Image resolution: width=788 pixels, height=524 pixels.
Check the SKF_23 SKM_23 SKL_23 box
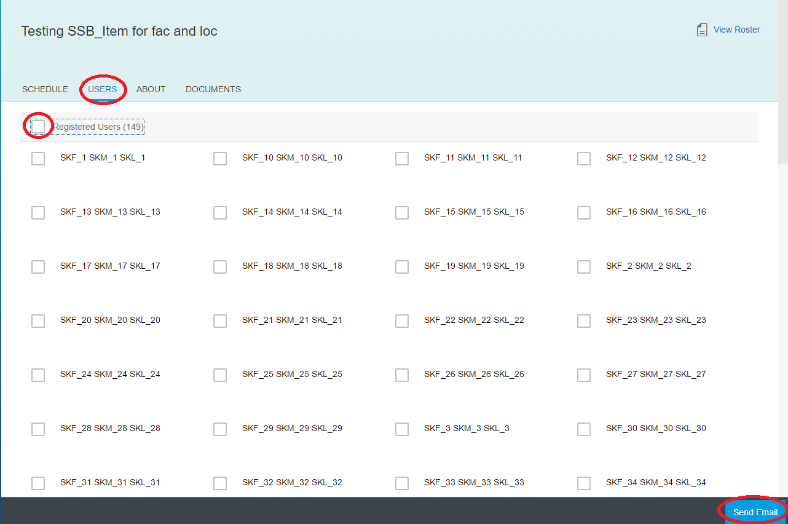click(584, 321)
